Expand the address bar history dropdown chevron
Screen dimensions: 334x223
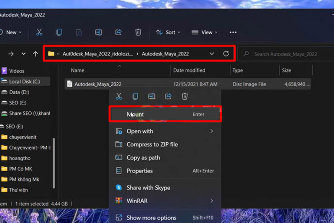tap(212, 54)
